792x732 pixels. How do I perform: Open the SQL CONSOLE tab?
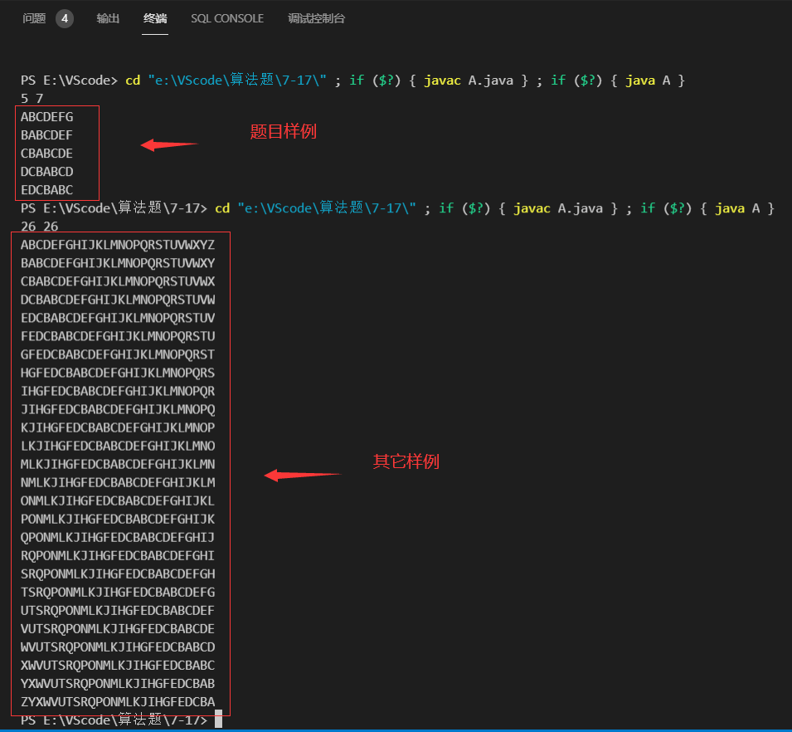click(x=227, y=19)
